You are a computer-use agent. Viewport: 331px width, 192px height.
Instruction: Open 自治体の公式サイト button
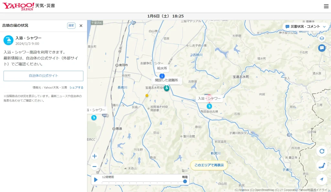[x=43, y=76]
